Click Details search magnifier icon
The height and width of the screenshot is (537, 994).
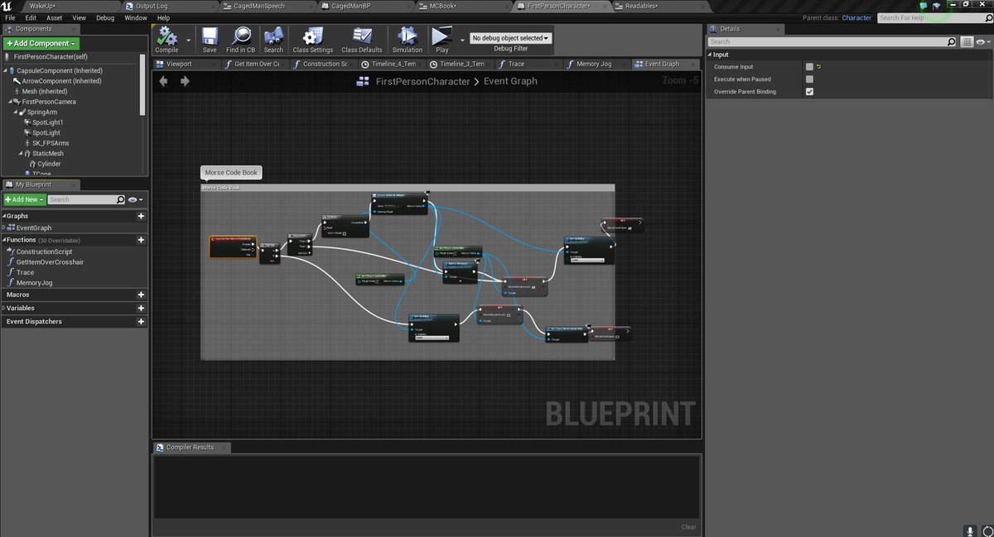pos(950,41)
